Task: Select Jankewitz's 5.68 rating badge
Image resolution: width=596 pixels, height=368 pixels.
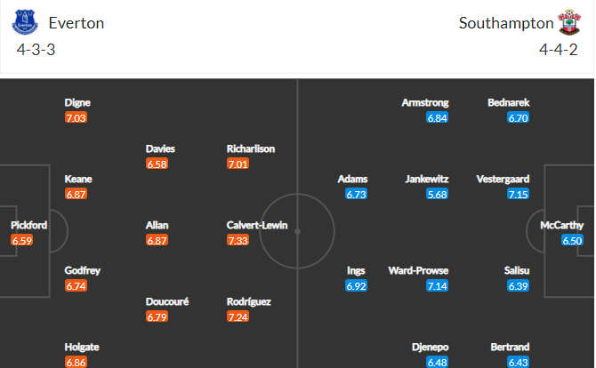Action: pos(437,195)
